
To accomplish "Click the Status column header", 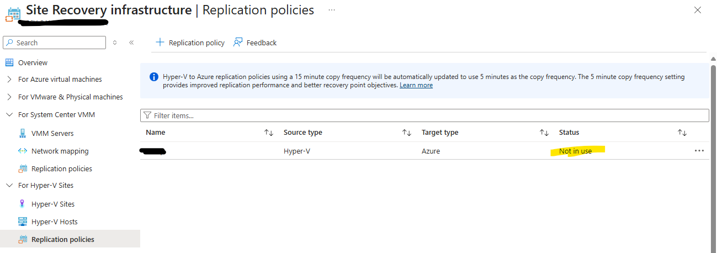I will pos(569,133).
